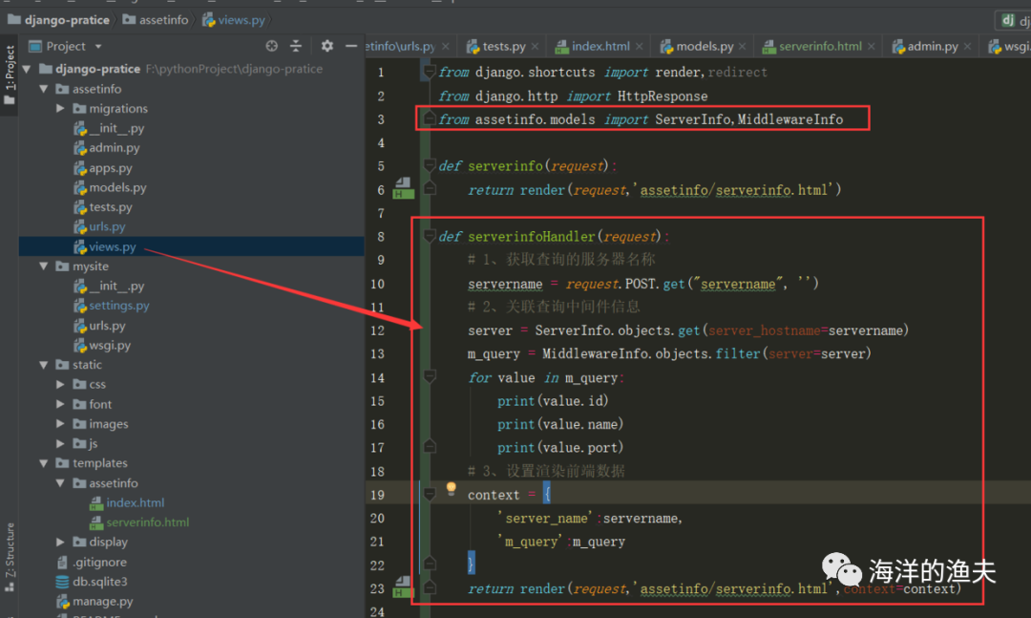Fold the serverinfoHandler function on line 8
This screenshot has width=1031, height=618.
point(430,236)
